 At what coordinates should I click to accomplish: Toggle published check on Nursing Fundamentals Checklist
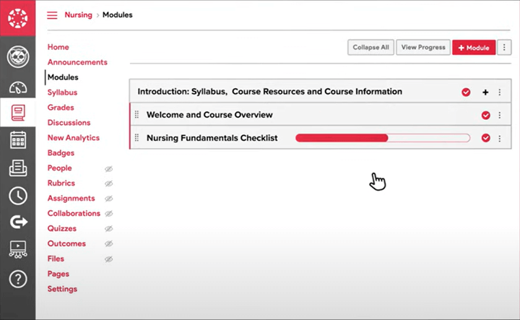pos(486,138)
